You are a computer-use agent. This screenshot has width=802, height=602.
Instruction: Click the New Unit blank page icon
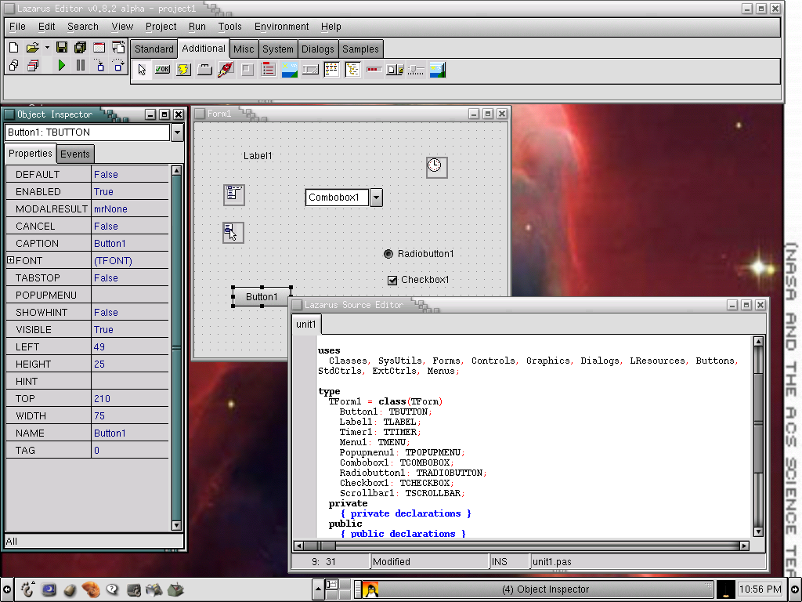click(x=13, y=48)
